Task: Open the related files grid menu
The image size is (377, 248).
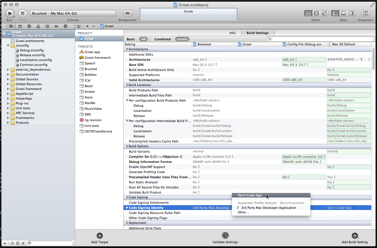Action: (79, 26)
